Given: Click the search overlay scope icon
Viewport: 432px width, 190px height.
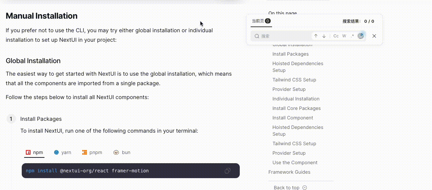Looking at the screenshot, I should [x=361, y=36].
